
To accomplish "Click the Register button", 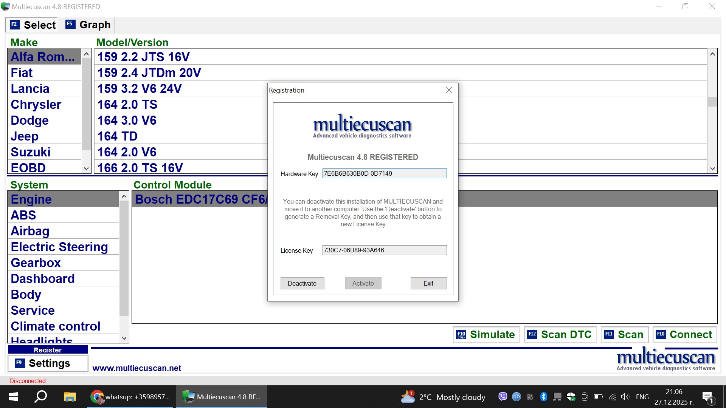I will coord(48,349).
